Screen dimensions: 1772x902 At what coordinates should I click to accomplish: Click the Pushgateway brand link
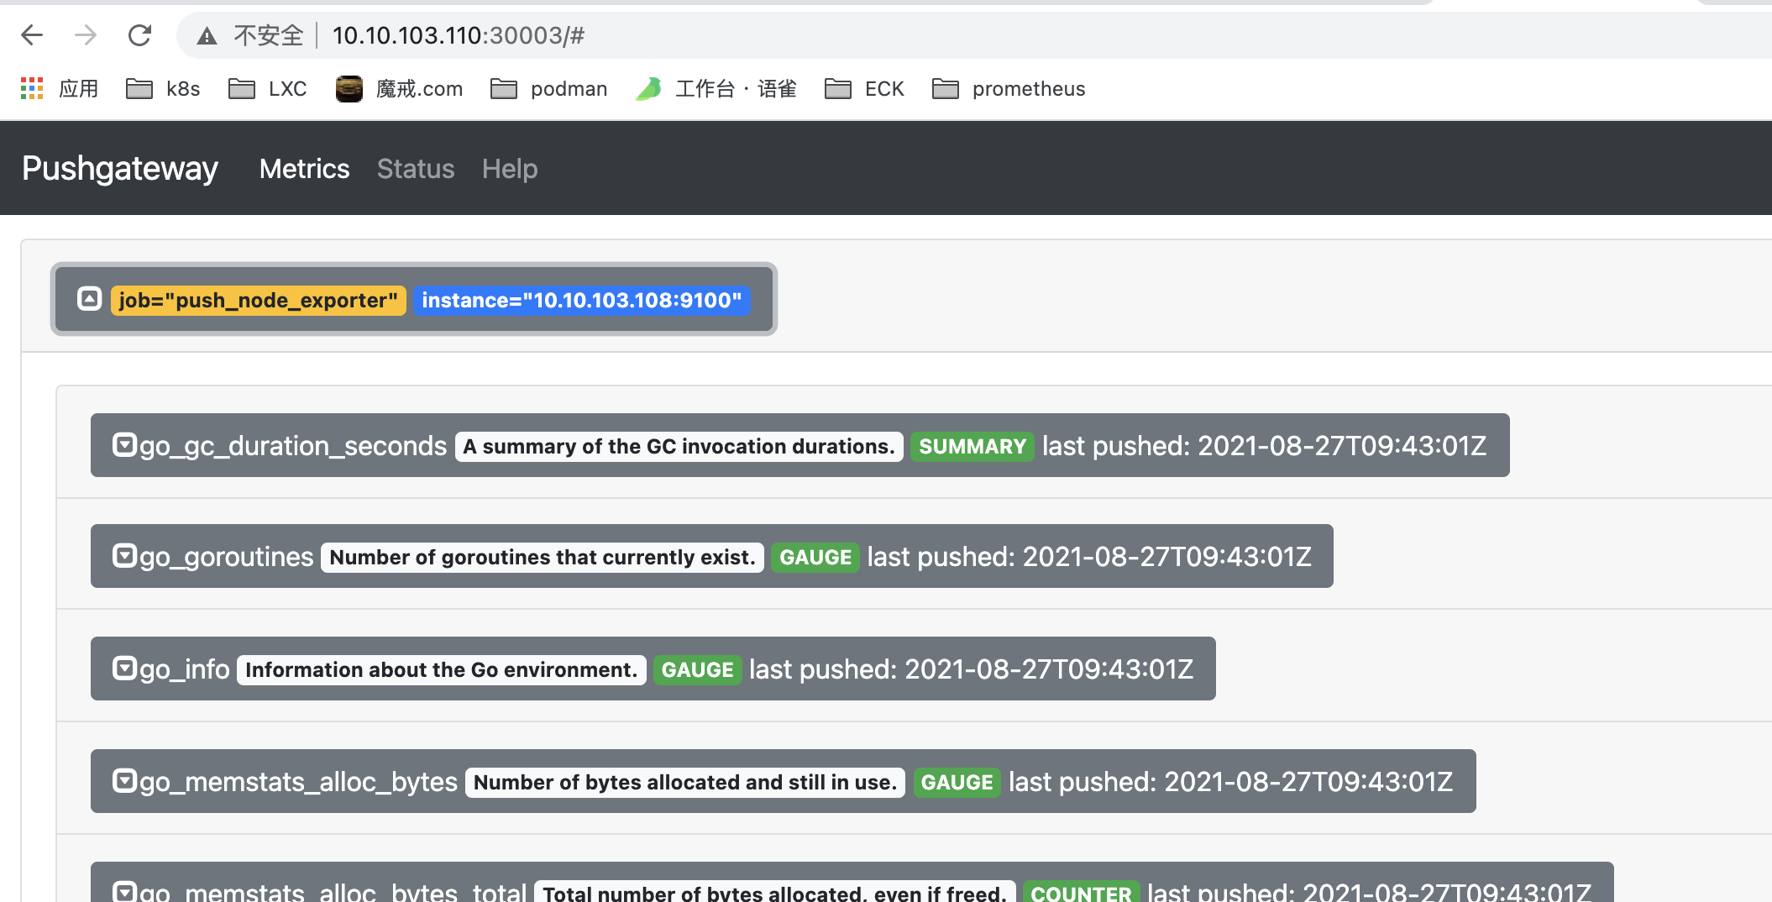click(x=120, y=169)
